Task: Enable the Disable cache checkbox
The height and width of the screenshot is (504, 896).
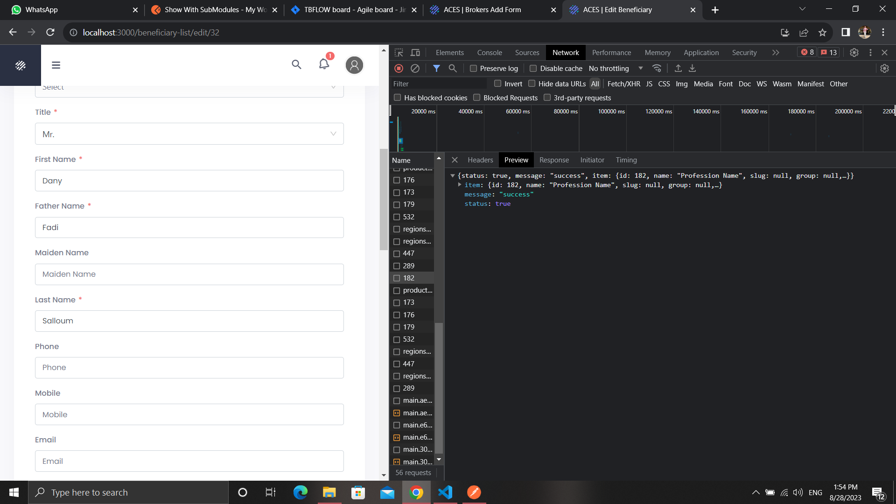Action: click(x=533, y=69)
